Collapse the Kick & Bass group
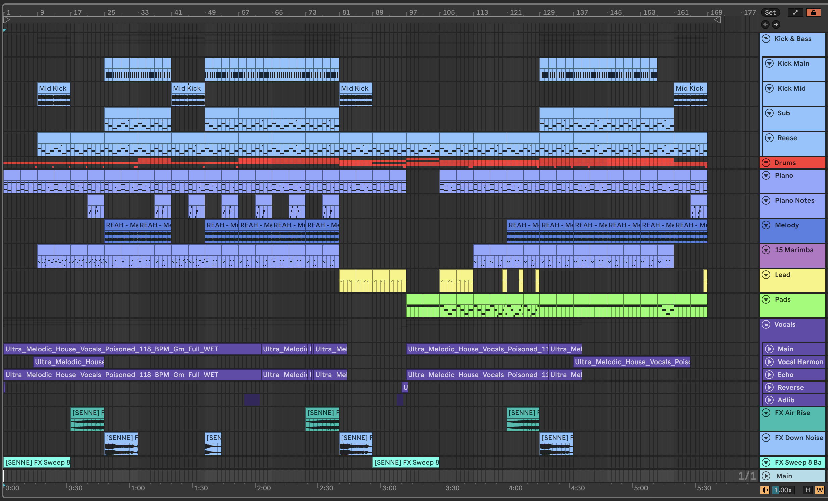Viewport: 828px width, 501px height. point(766,39)
